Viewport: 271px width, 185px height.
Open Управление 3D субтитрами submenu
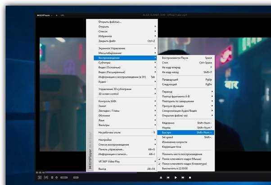coord(125,89)
